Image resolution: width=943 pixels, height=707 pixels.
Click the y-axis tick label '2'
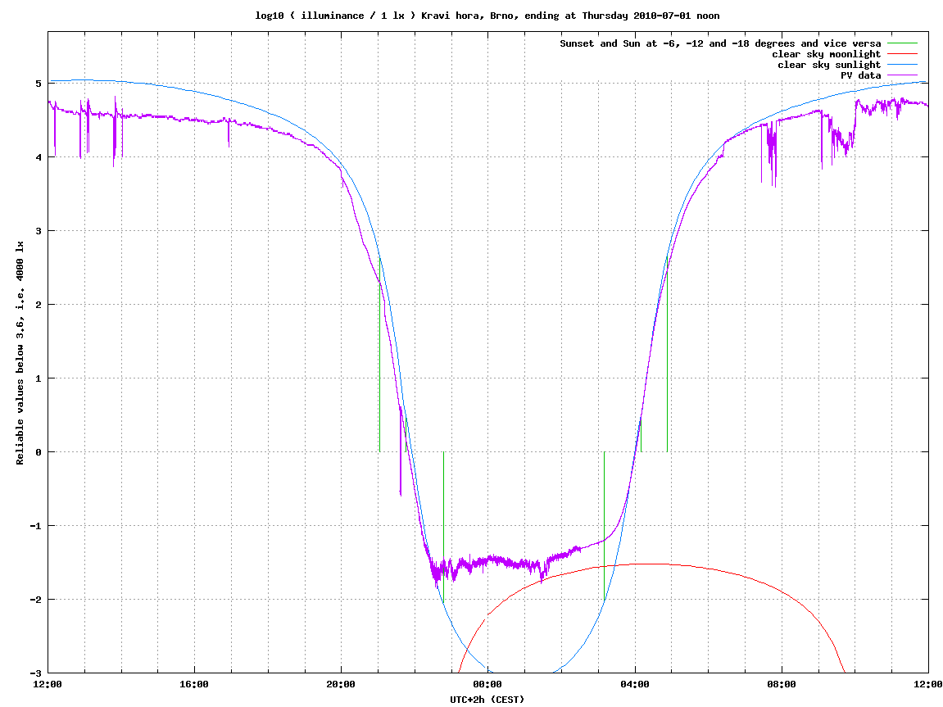39,305
